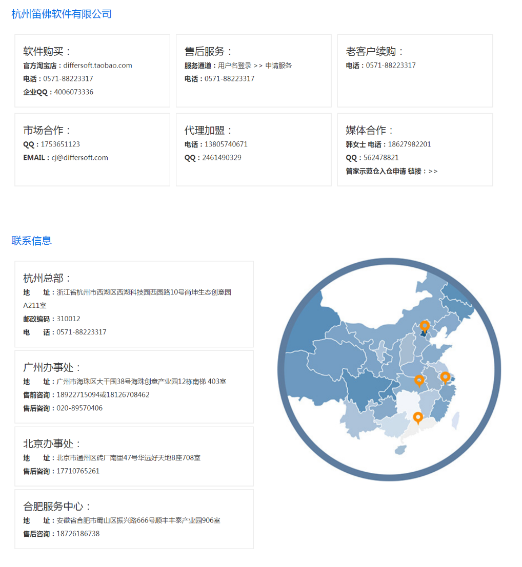Click the 联系信息 section heading

[31, 241]
